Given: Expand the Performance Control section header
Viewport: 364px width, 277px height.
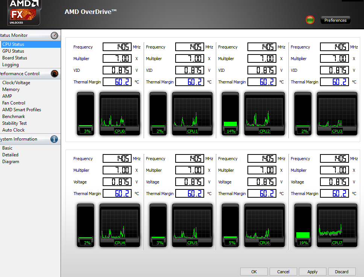Looking at the screenshot, I should click(x=30, y=74).
